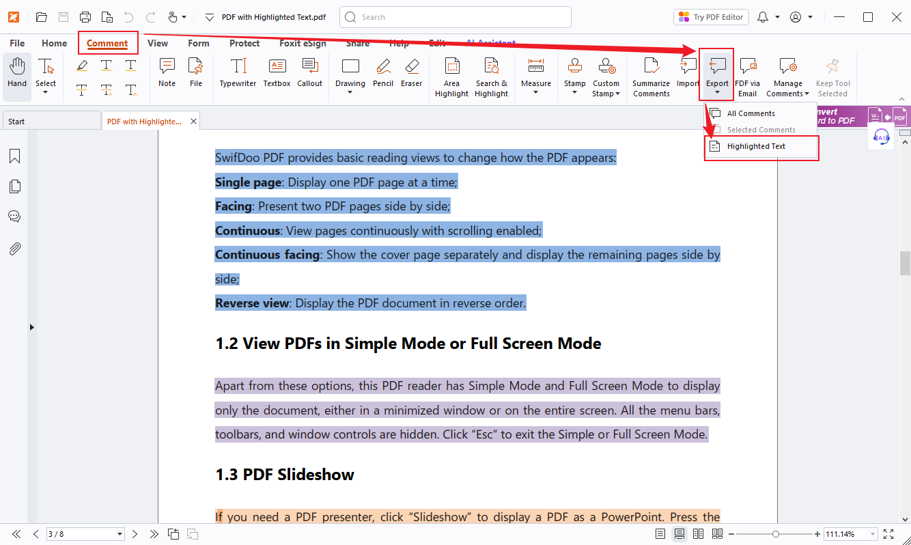Viewport: 911px width, 545px height.
Task: Open the Bookmarks side panel
Action: coord(14,156)
